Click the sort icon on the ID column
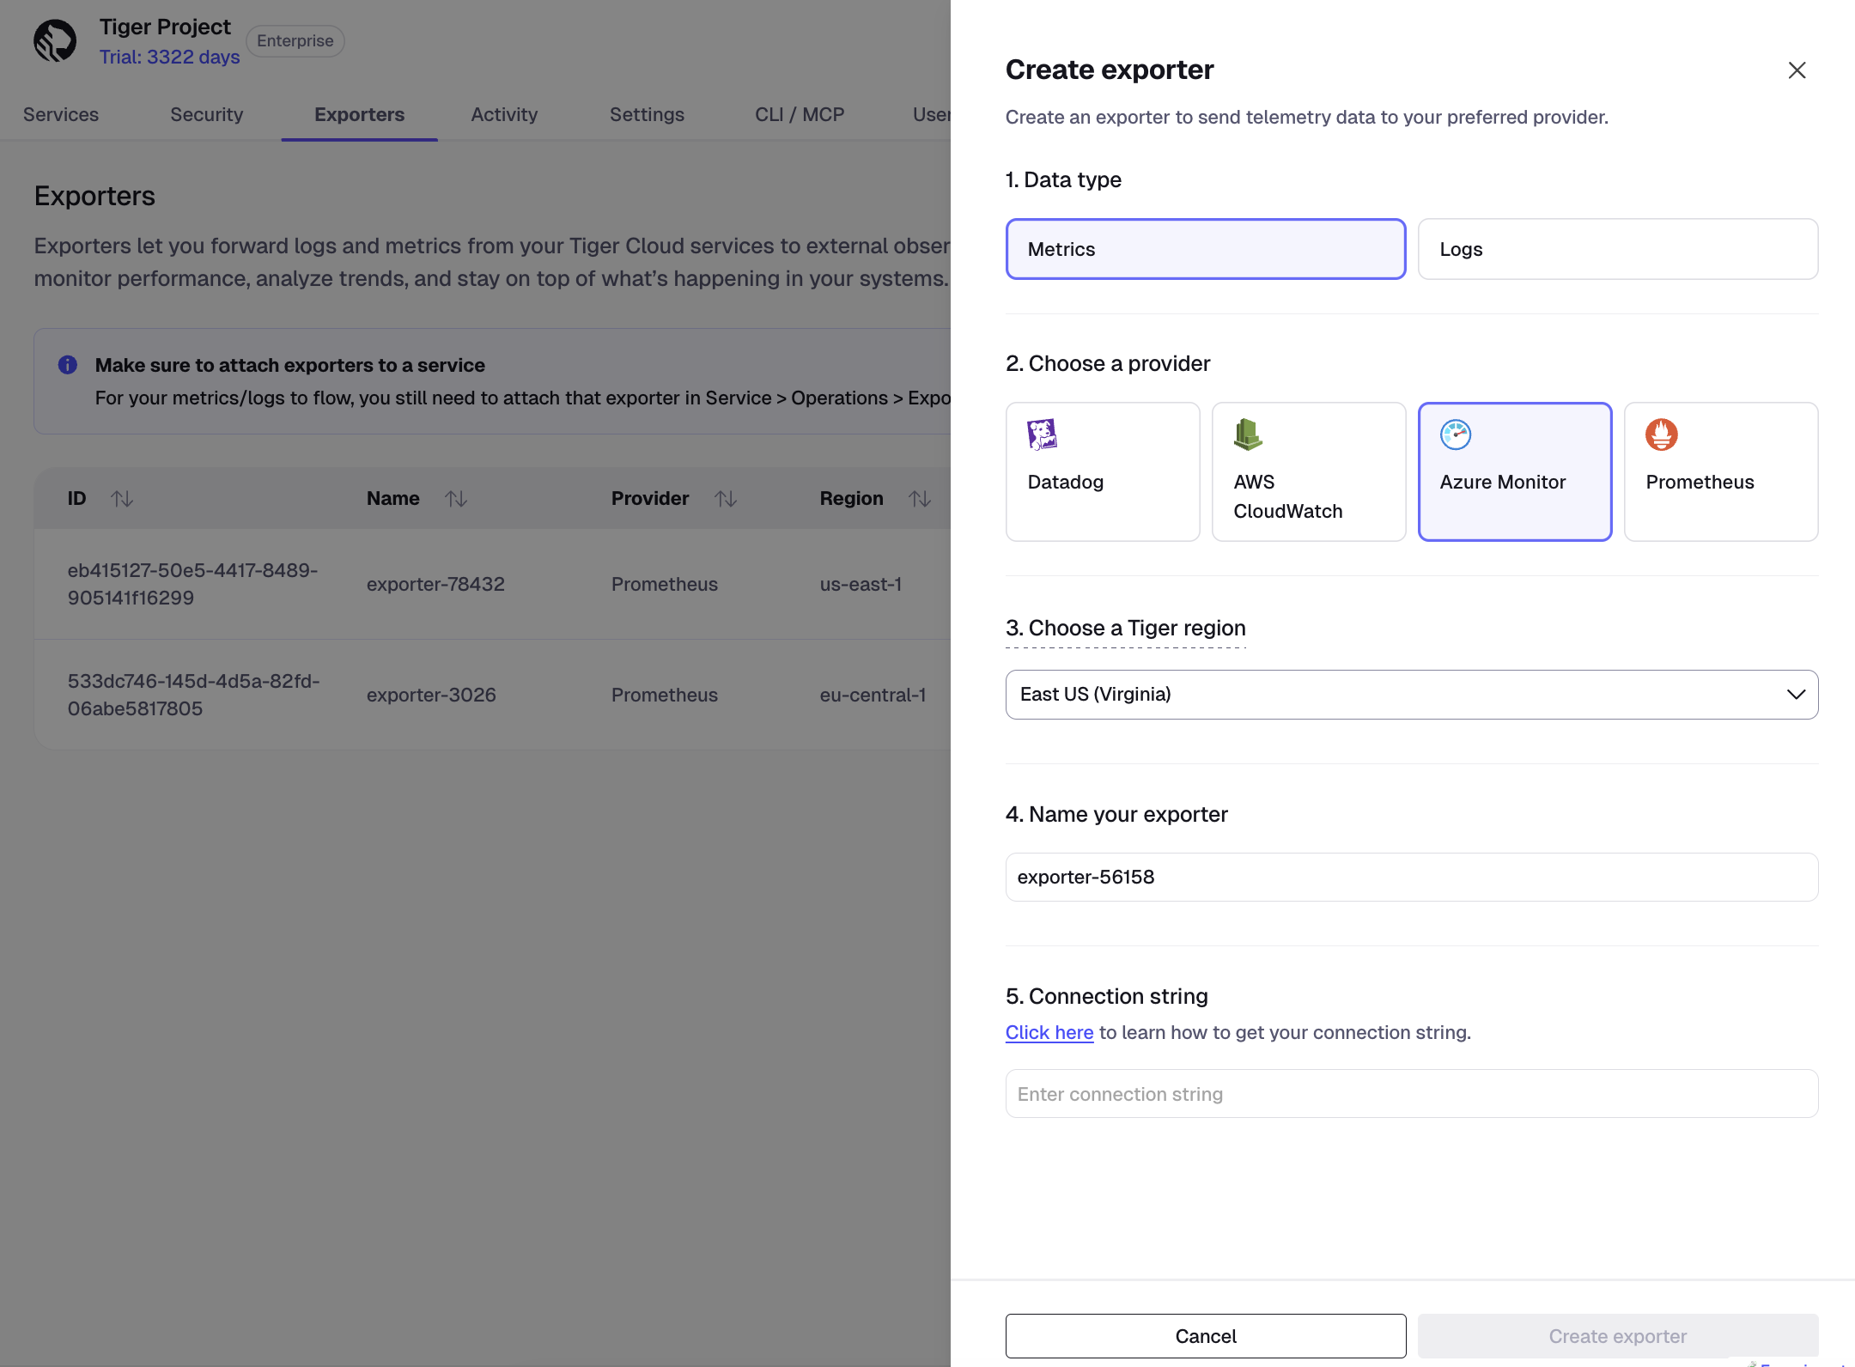This screenshot has height=1367, width=1855. 122,498
